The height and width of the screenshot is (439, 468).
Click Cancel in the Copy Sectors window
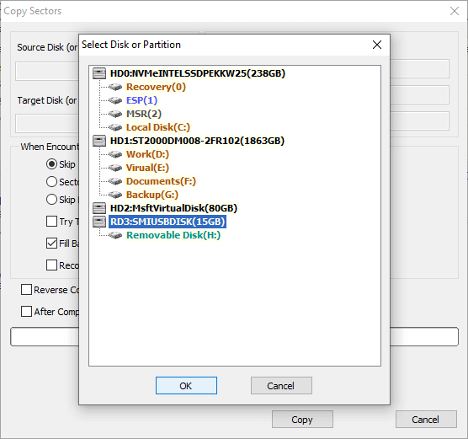(426, 420)
